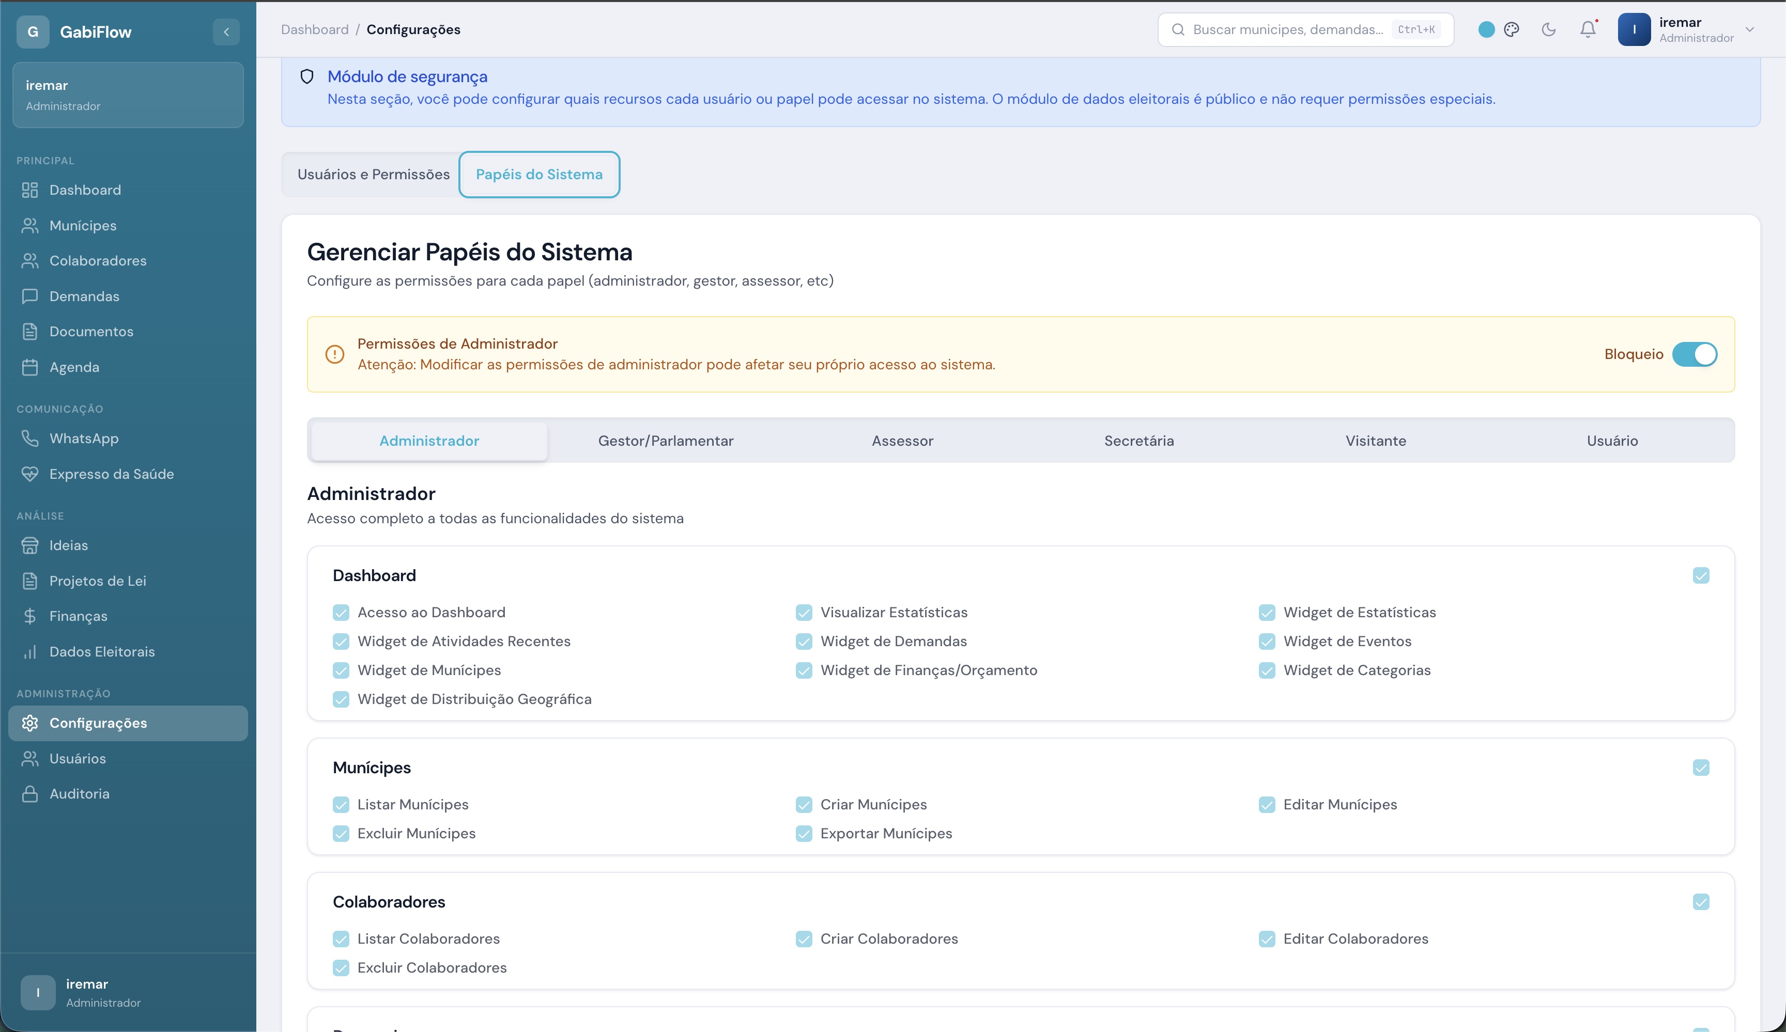
Task: Uncheck Listar Munícipes permission
Action: click(x=341, y=805)
